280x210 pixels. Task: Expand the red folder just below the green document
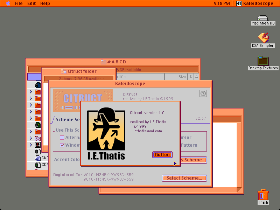(x=31, y=132)
